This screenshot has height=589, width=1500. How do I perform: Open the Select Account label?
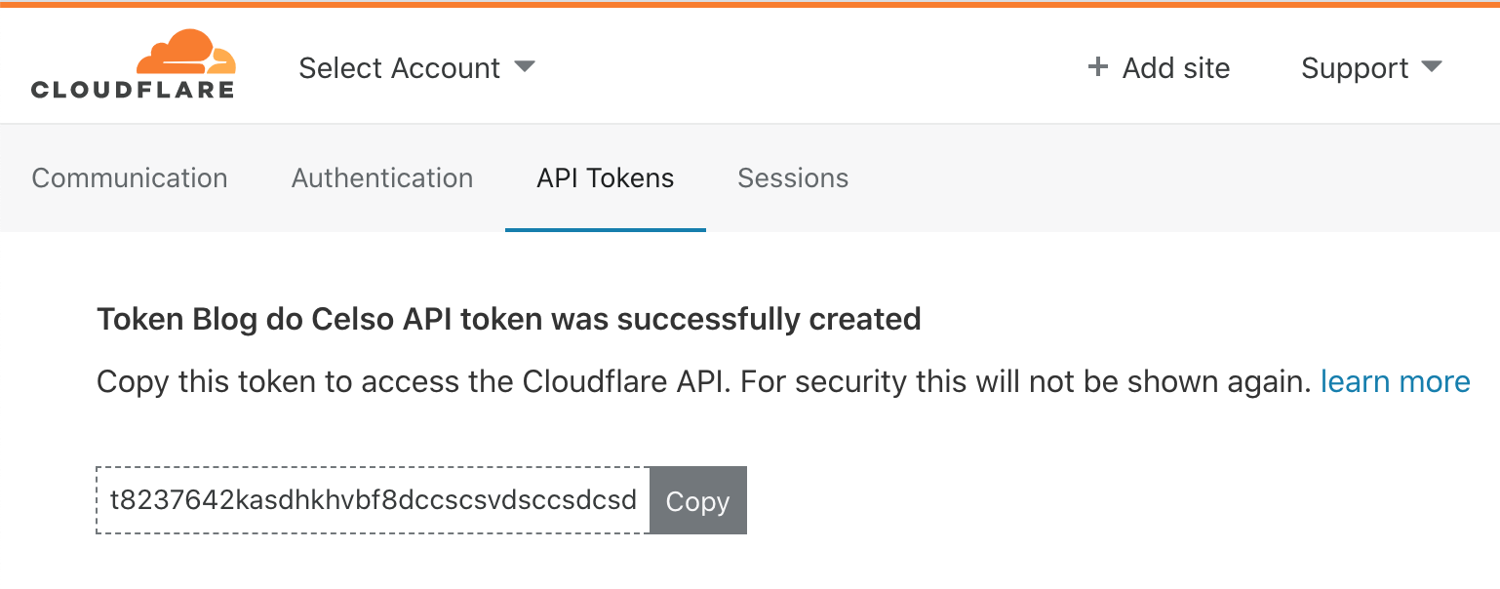pyautogui.click(x=399, y=68)
